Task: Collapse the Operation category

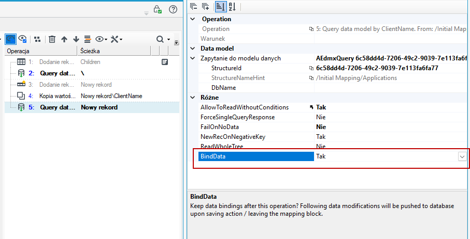Action: coord(193,19)
